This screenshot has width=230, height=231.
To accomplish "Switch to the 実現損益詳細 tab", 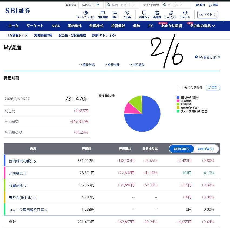I will (x=43, y=35).
